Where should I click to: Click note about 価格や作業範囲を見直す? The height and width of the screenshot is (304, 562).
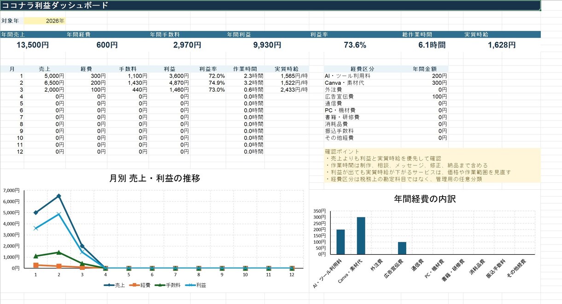pos(418,172)
